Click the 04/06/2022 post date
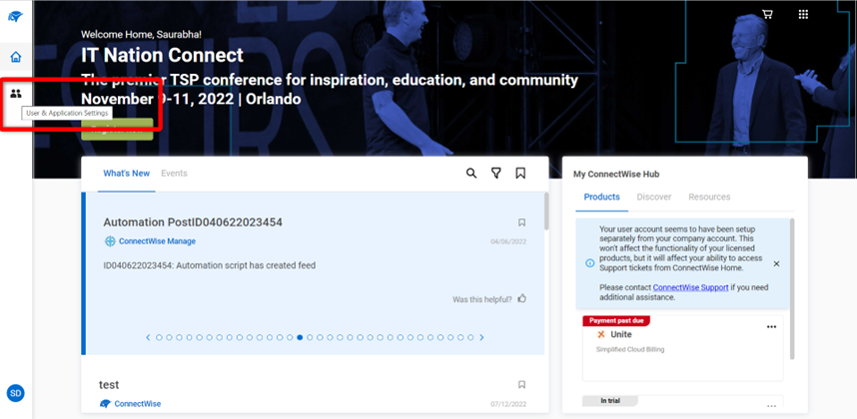Image resolution: width=857 pixels, height=419 pixels. [508, 241]
